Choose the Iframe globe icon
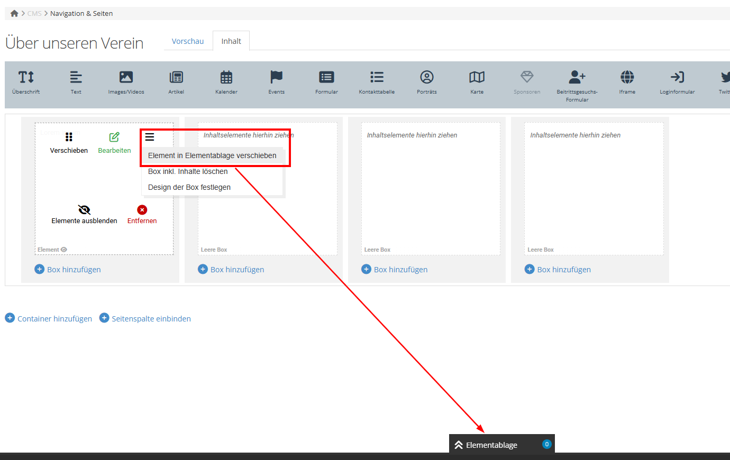The height and width of the screenshot is (460, 730). pos(627,77)
